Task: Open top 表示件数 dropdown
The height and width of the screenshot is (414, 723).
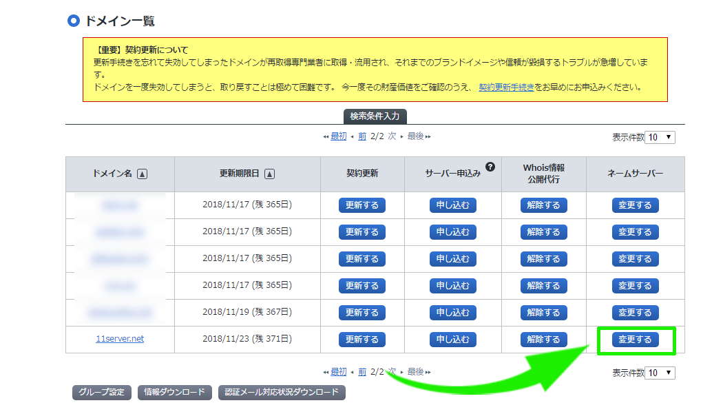Action: [660, 137]
